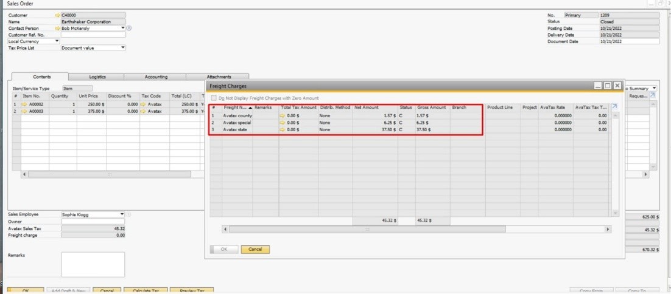Click the info icon beside Contact Person dropdown
The image size is (671, 294).
(129, 28)
